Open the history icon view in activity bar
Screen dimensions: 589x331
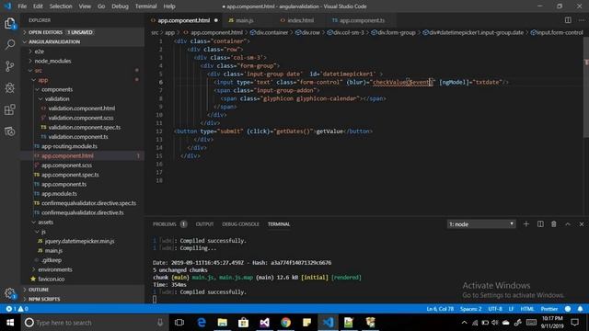(10, 131)
